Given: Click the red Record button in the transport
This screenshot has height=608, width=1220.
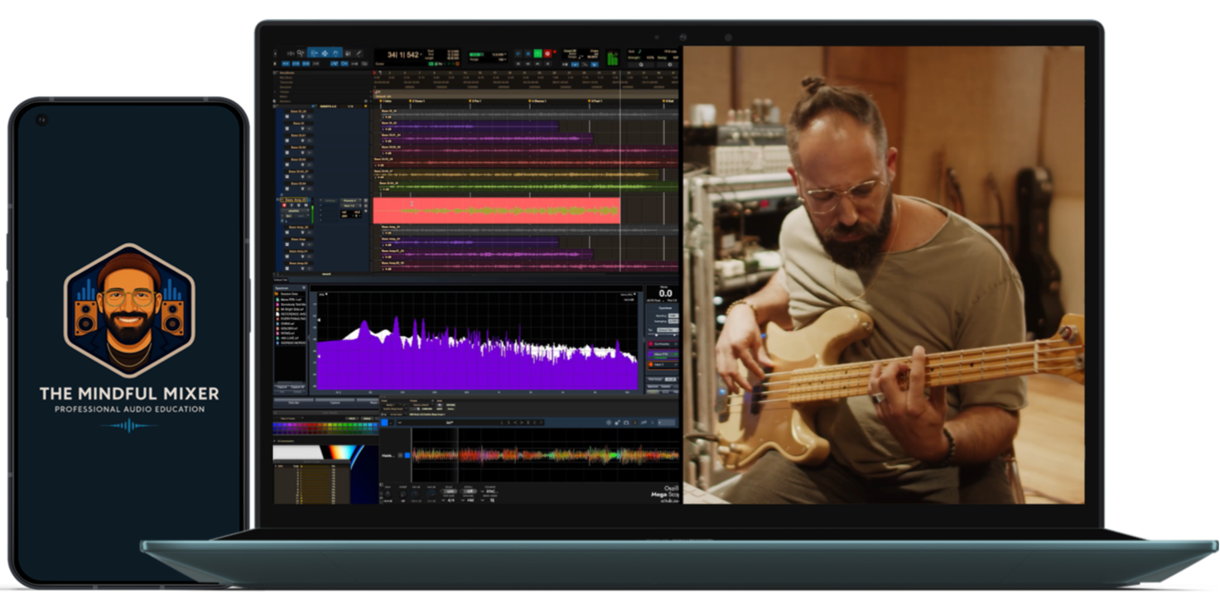Looking at the screenshot, I should [547, 54].
